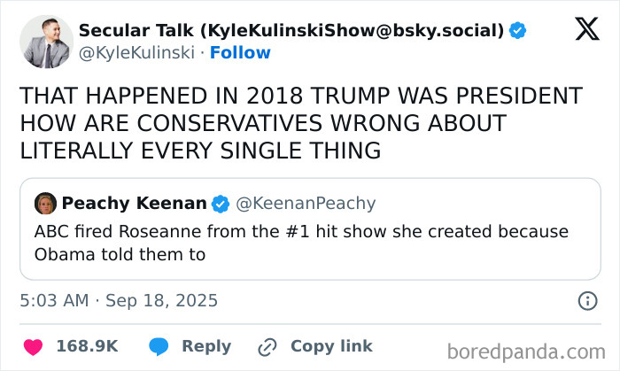The width and height of the screenshot is (620, 371).
Task: Click the Reply text label
Action: point(206,346)
